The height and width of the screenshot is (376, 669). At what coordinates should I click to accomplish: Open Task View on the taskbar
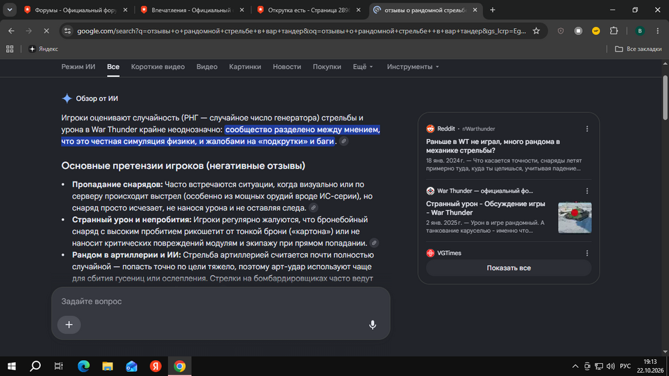pyautogui.click(x=58, y=366)
